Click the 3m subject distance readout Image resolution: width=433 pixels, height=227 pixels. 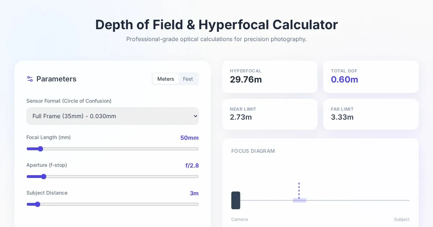[x=194, y=193]
